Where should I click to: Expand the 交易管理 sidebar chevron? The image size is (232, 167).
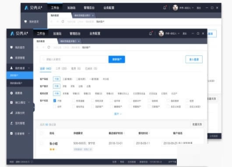pos(29,133)
